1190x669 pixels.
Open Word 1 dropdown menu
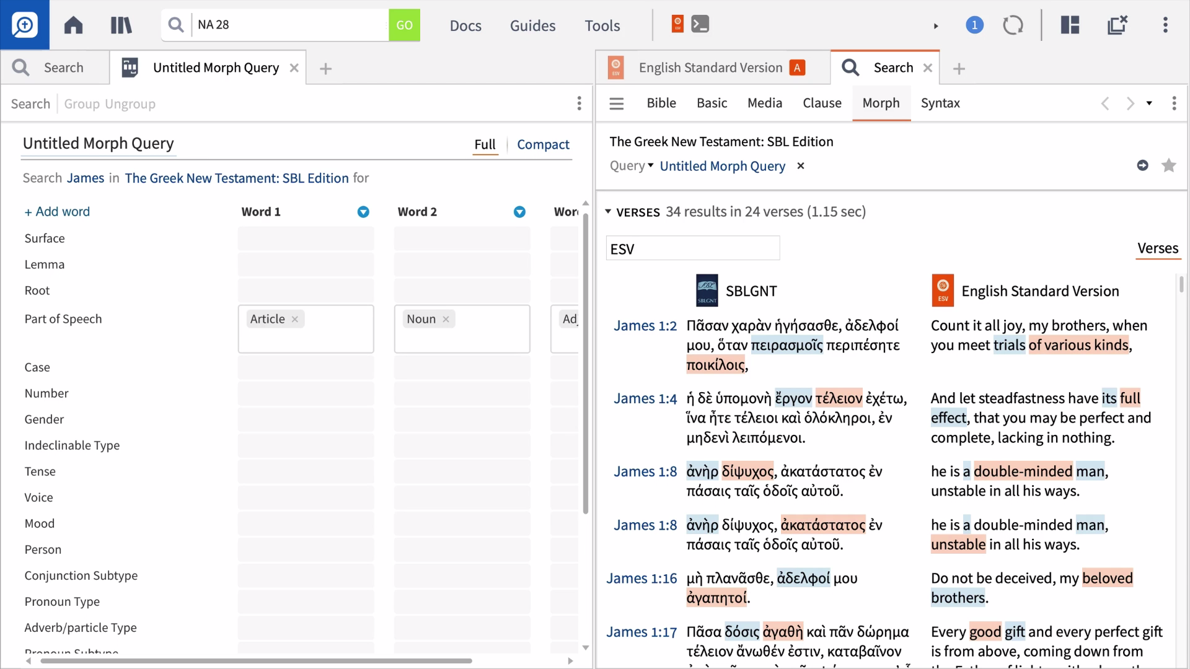point(363,212)
